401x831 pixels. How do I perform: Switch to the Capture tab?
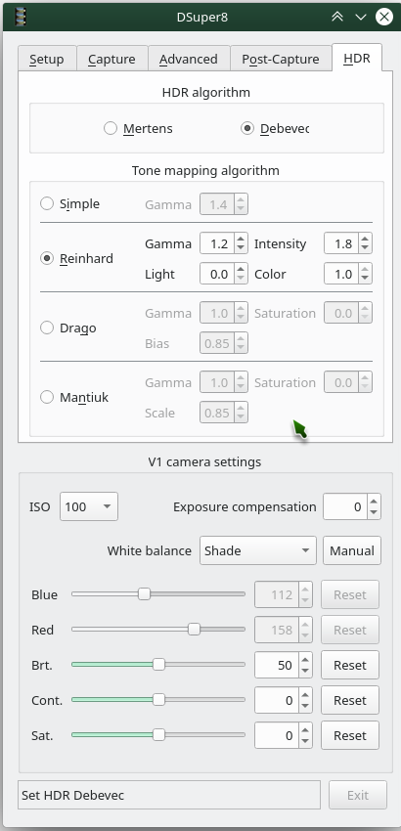[x=111, y=59]
